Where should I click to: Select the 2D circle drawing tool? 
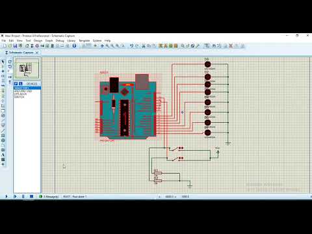3,140
